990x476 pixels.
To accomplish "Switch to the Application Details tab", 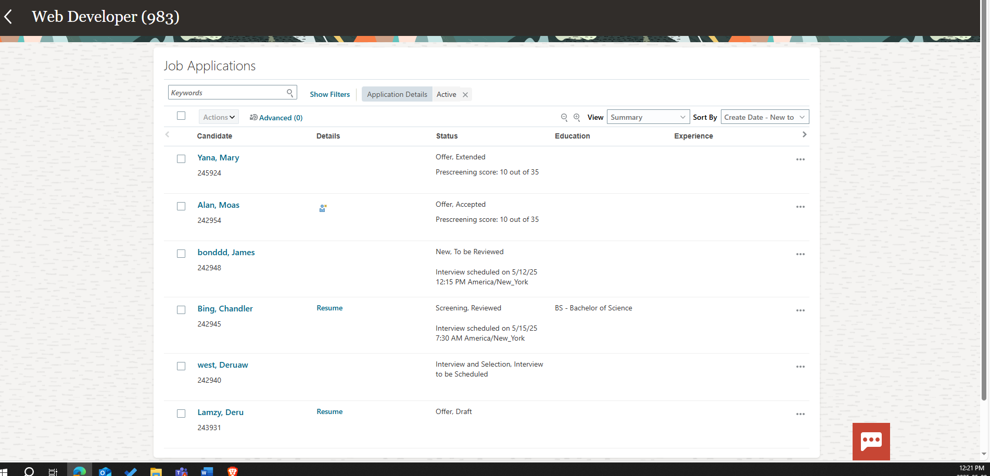I will click(x=397, y=94).
